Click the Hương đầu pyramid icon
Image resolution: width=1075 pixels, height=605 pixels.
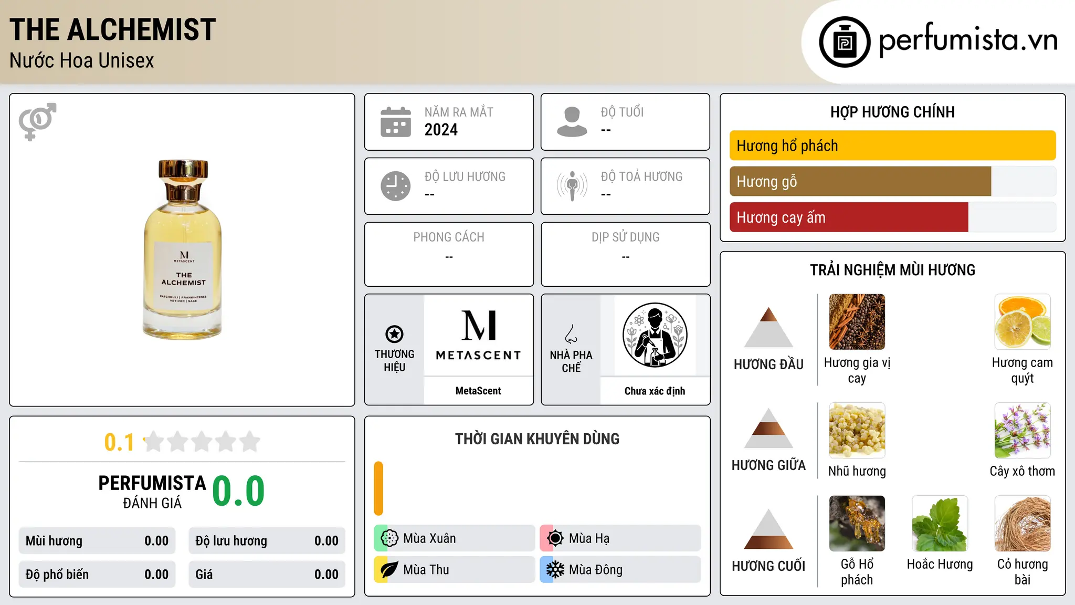pyautogui.click(x=768, y=327)
